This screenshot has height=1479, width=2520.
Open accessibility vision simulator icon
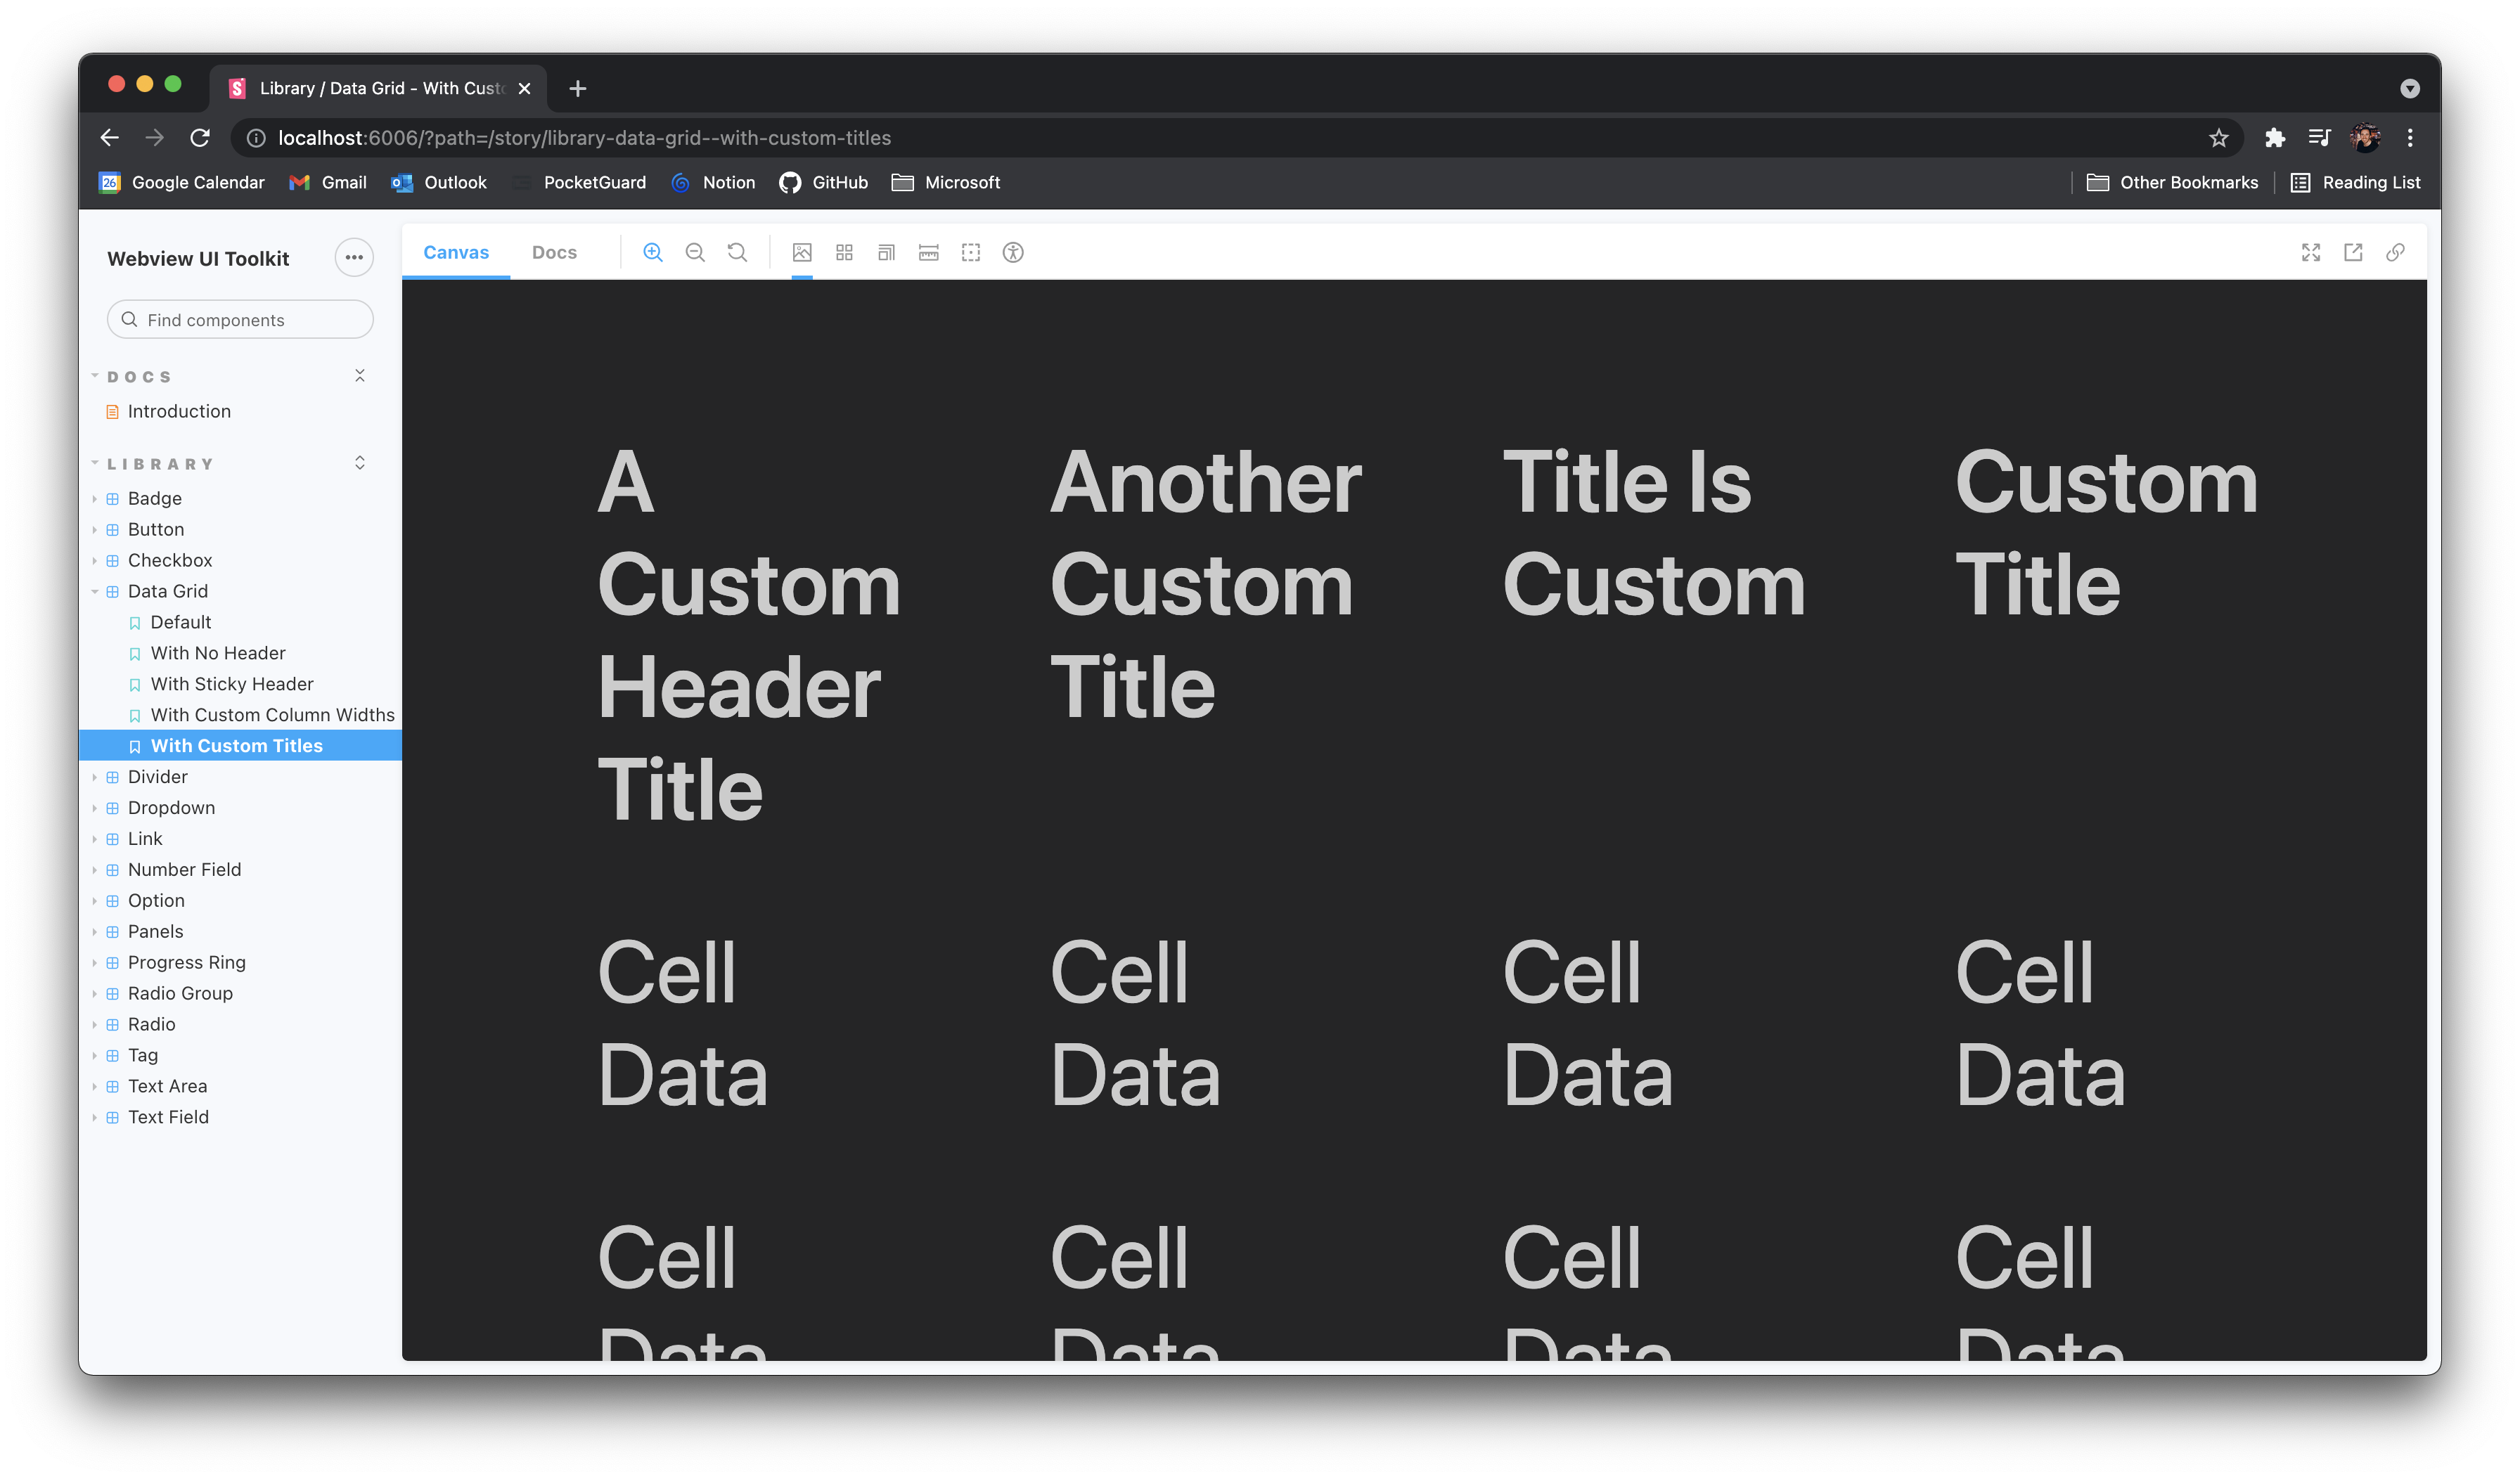[x=1013, y=252]
